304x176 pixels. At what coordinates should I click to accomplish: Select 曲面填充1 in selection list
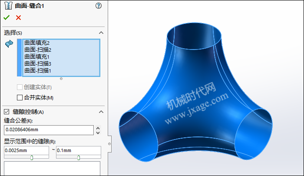tap(36, 56)
